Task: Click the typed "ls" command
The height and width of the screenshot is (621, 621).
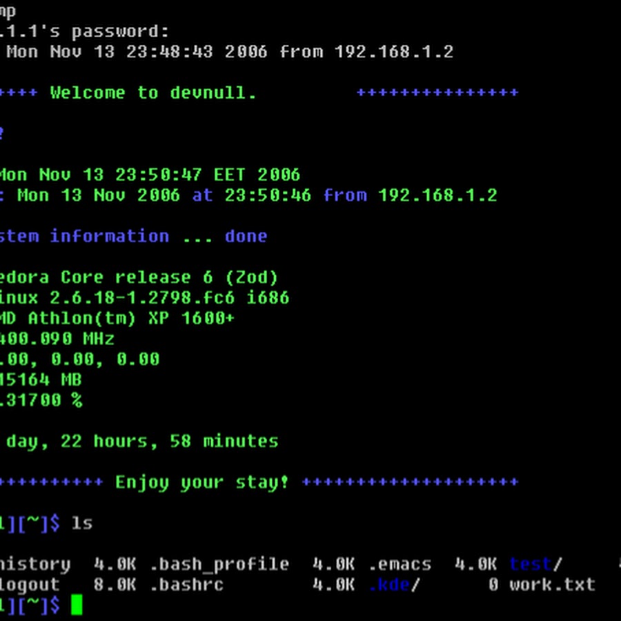Action: tap(82, 524)
